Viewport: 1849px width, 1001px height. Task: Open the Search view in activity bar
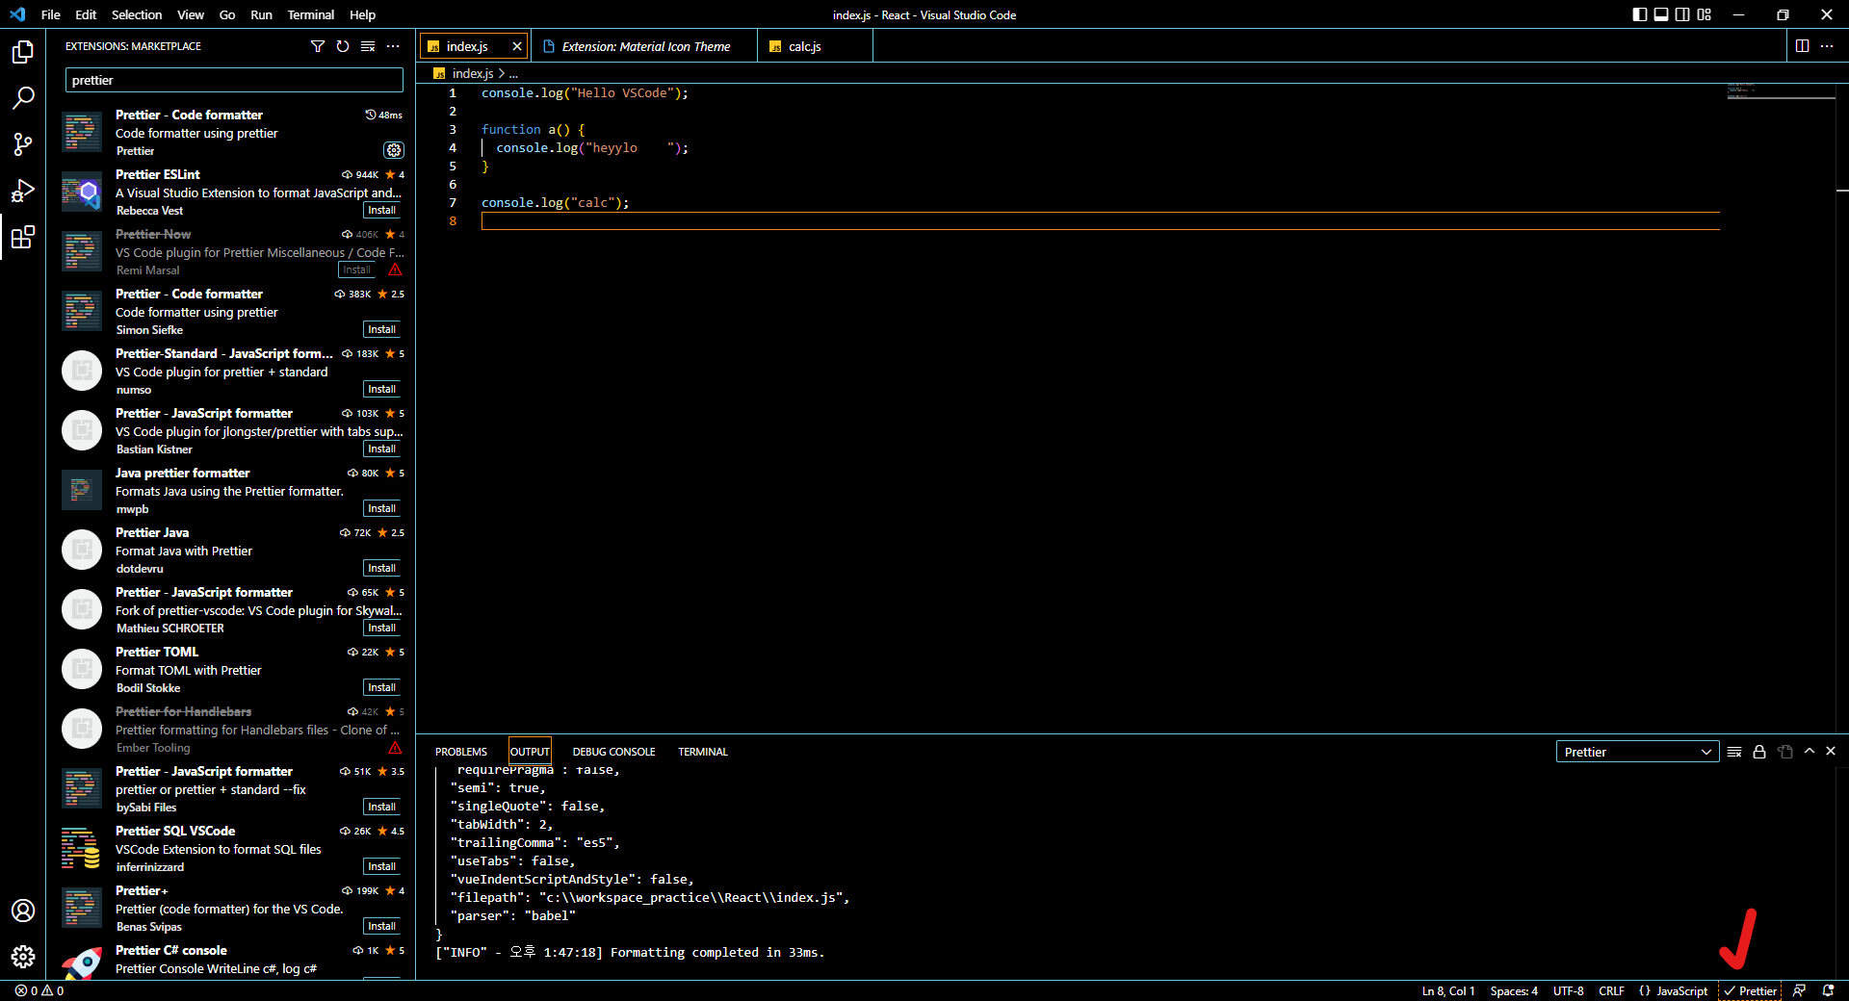click(x=23, y=98)
